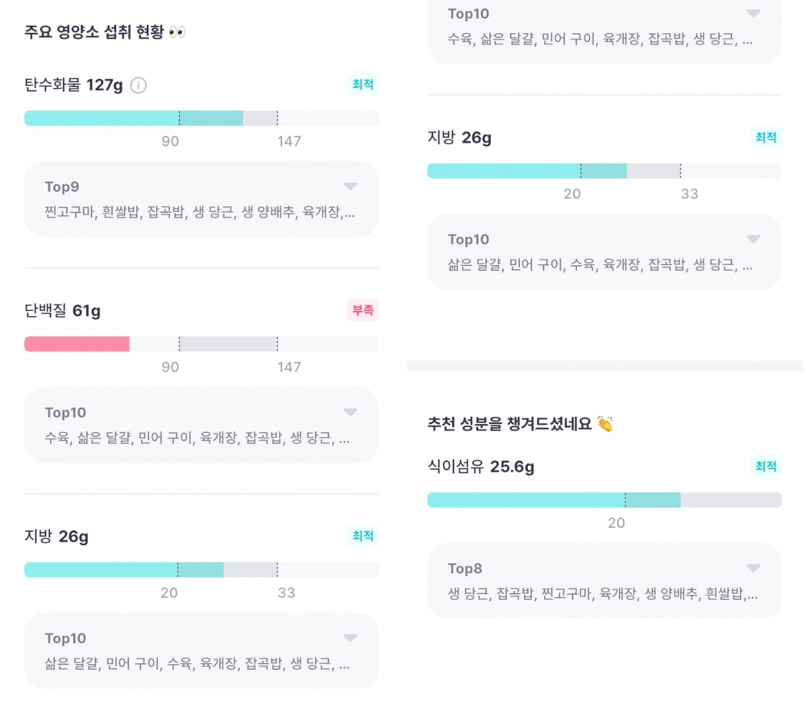Screen dimensions: 806x702
Task: Open the food list starting with 생 당근, 잡곡밥
Action: (x=603, y=594)
